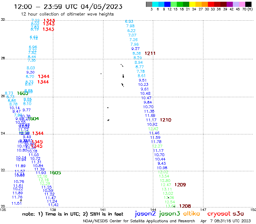Click the wave height "10.59"
The height and width of the screenshot is (224, 256).
coord(48,191)
